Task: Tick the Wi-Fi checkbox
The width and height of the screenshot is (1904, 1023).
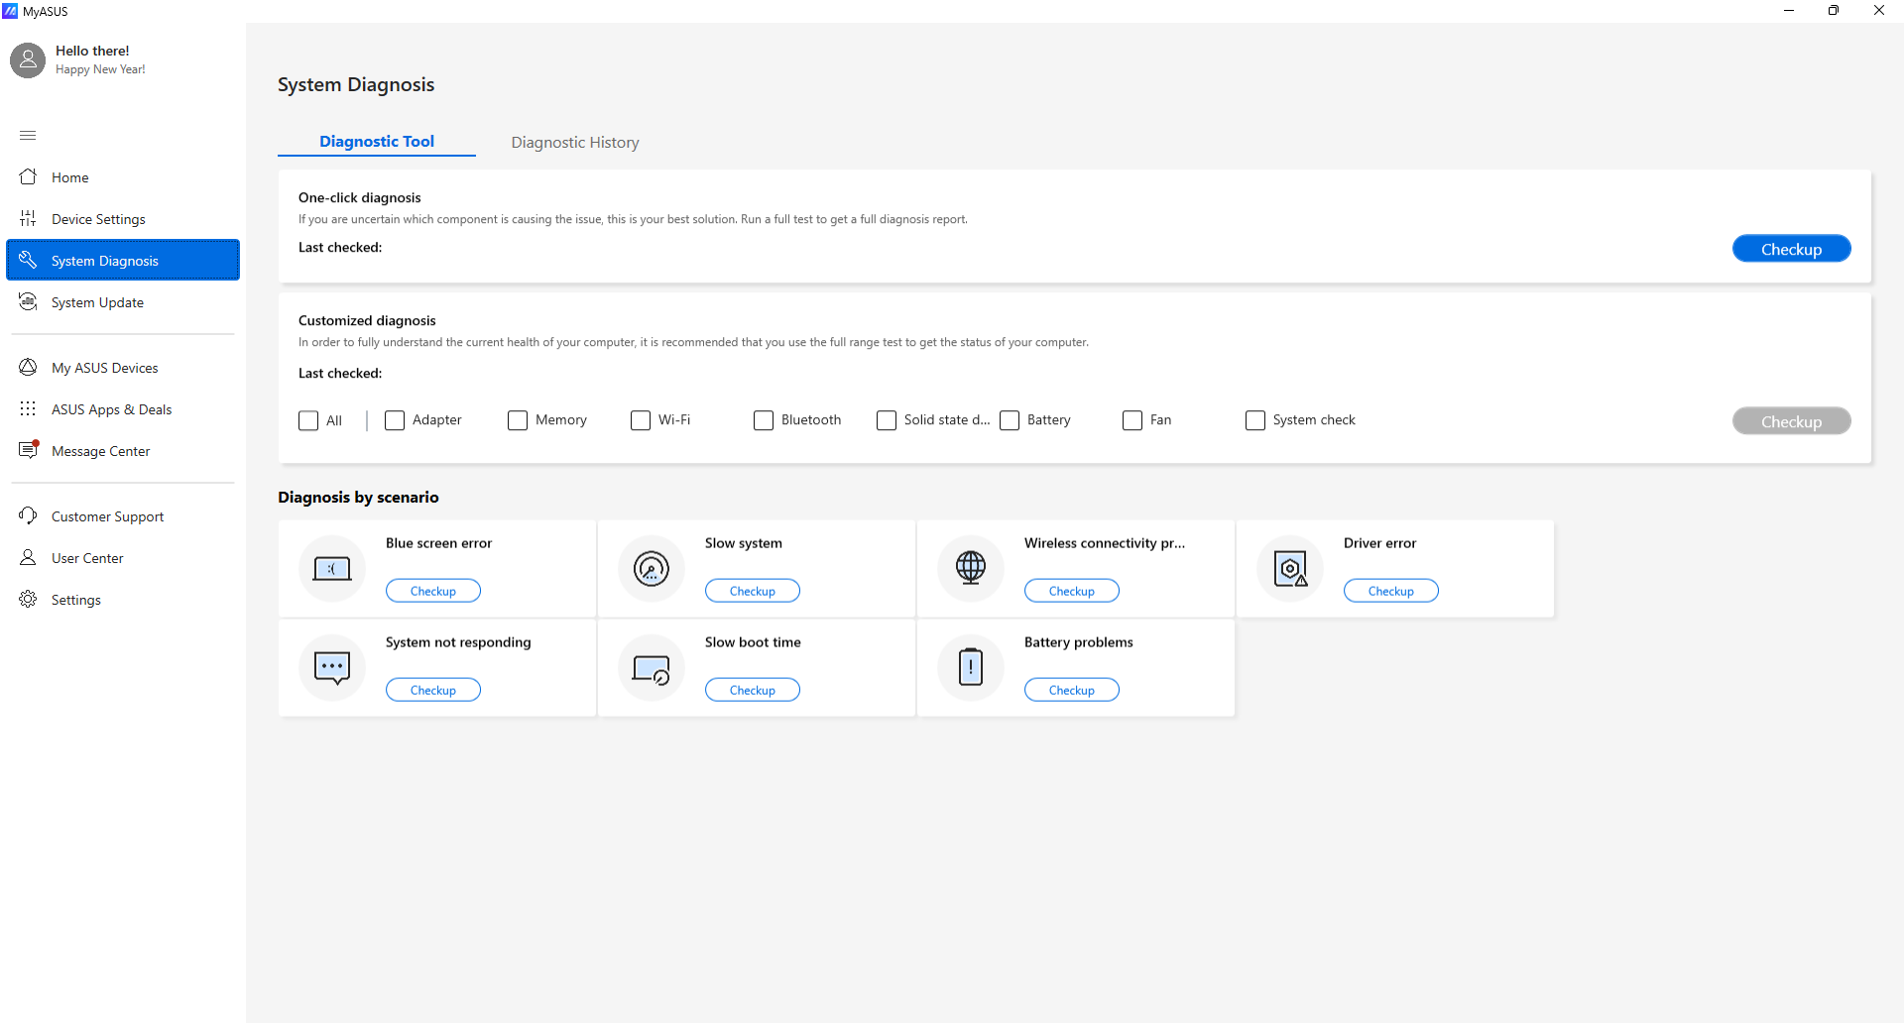Action: pos(641,420)
